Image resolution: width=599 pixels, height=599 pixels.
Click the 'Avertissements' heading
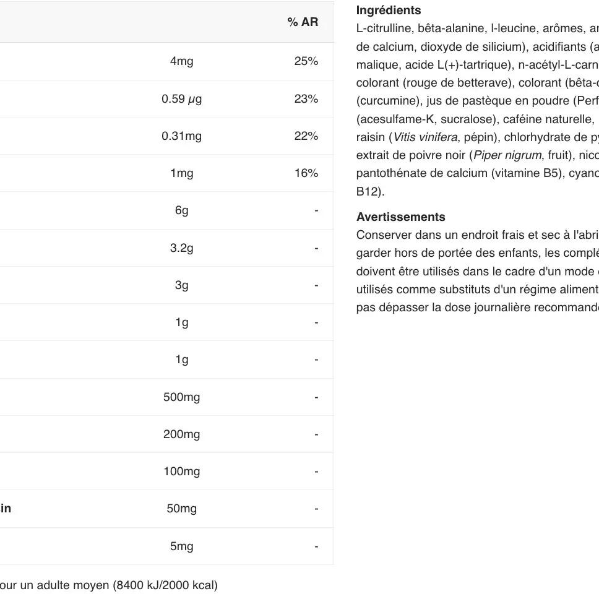400,217
